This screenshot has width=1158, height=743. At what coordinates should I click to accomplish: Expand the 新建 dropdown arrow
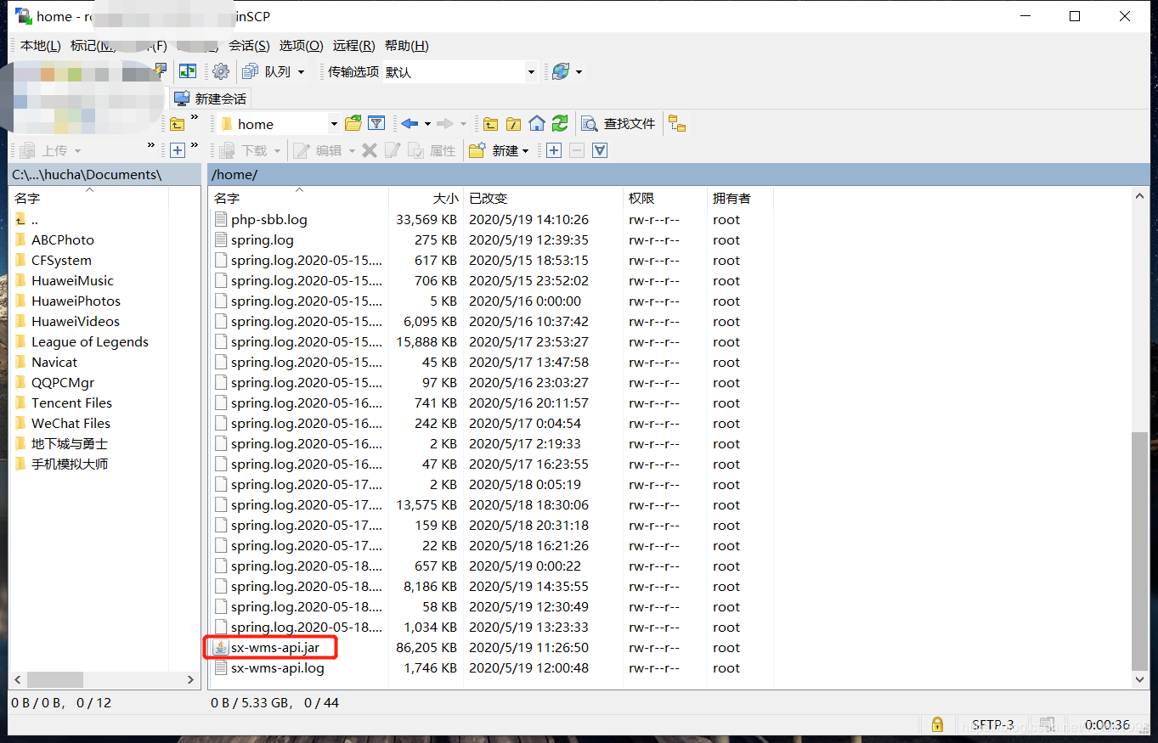[525, 150]
